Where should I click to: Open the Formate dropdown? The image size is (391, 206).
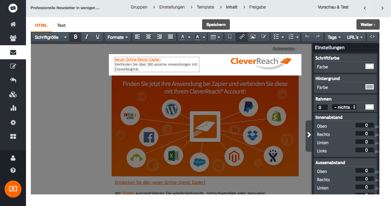tap(118, 37)
